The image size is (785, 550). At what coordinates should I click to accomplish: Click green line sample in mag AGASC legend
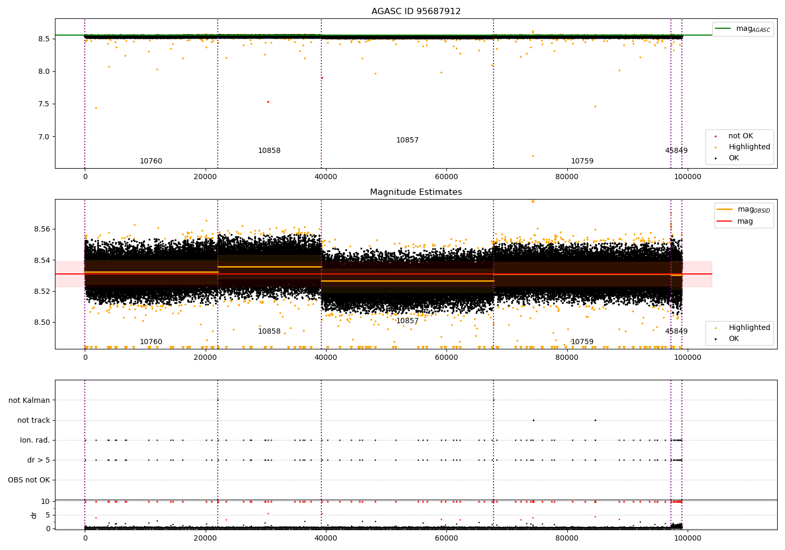(x=723, y=29)
